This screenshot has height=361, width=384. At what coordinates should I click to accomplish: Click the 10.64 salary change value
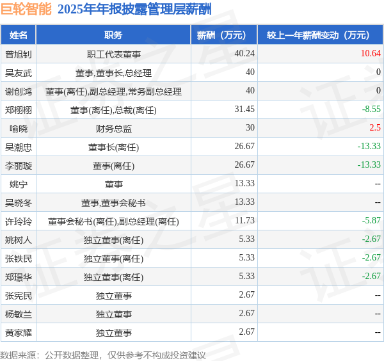pyautogui.click(x=371, y=53)
